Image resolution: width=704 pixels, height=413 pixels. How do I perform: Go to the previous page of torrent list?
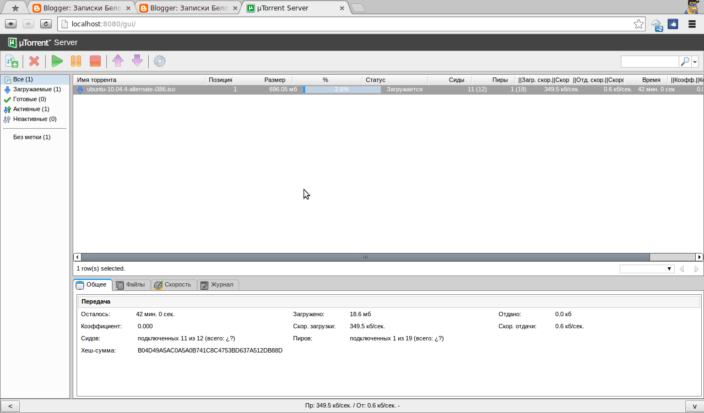coord(682,269)
